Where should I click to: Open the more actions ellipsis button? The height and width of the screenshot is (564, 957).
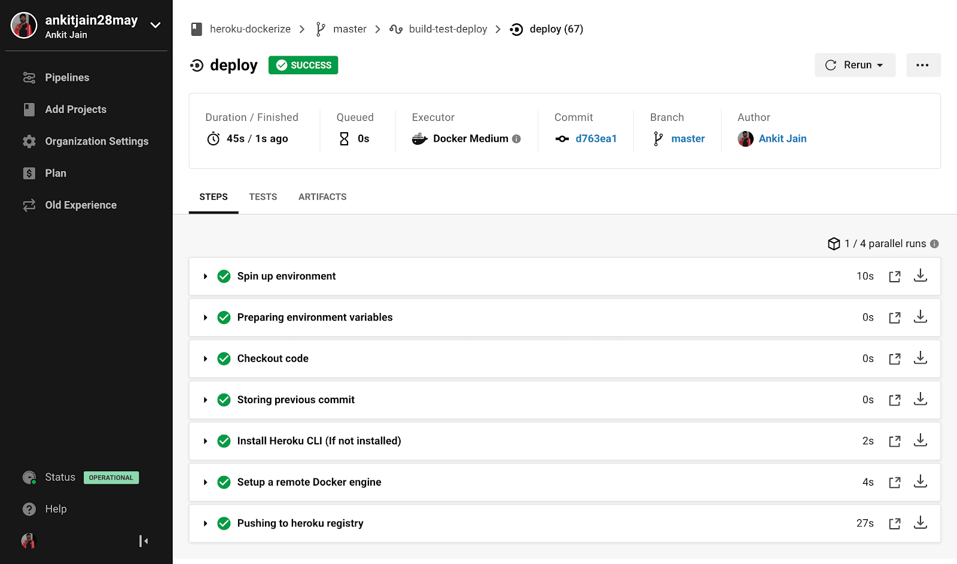(x=923, y=65)
